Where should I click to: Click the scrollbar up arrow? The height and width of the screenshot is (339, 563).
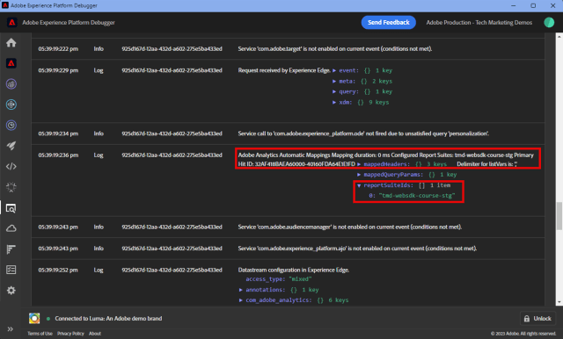(559, 36)
